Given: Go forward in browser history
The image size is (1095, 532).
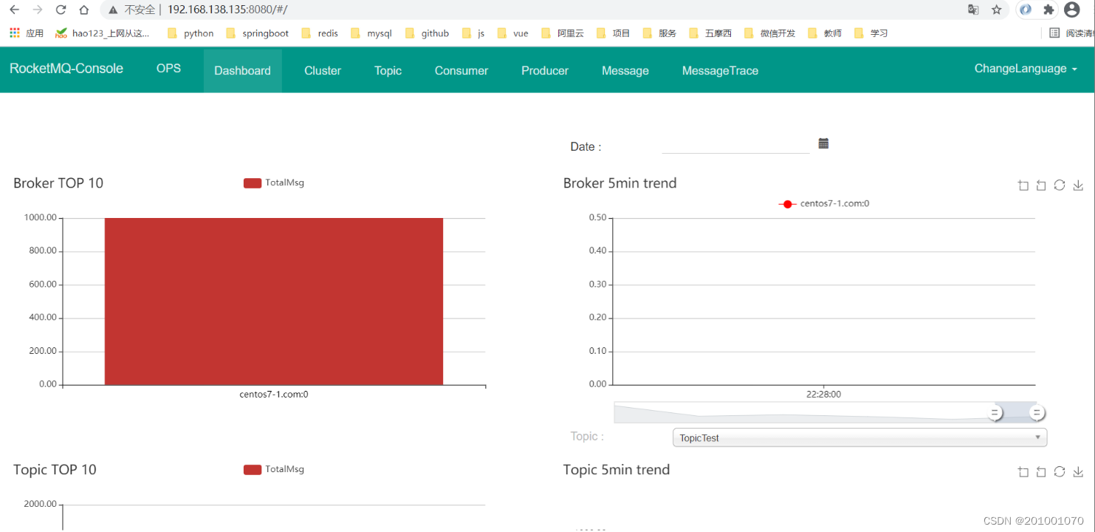Looking at the screenshot, I should tap(38, 10).
